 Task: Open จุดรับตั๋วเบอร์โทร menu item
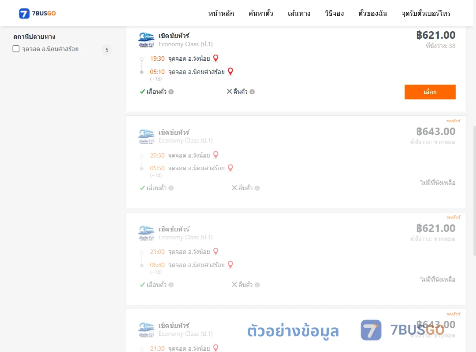click(x=426, y=13)
